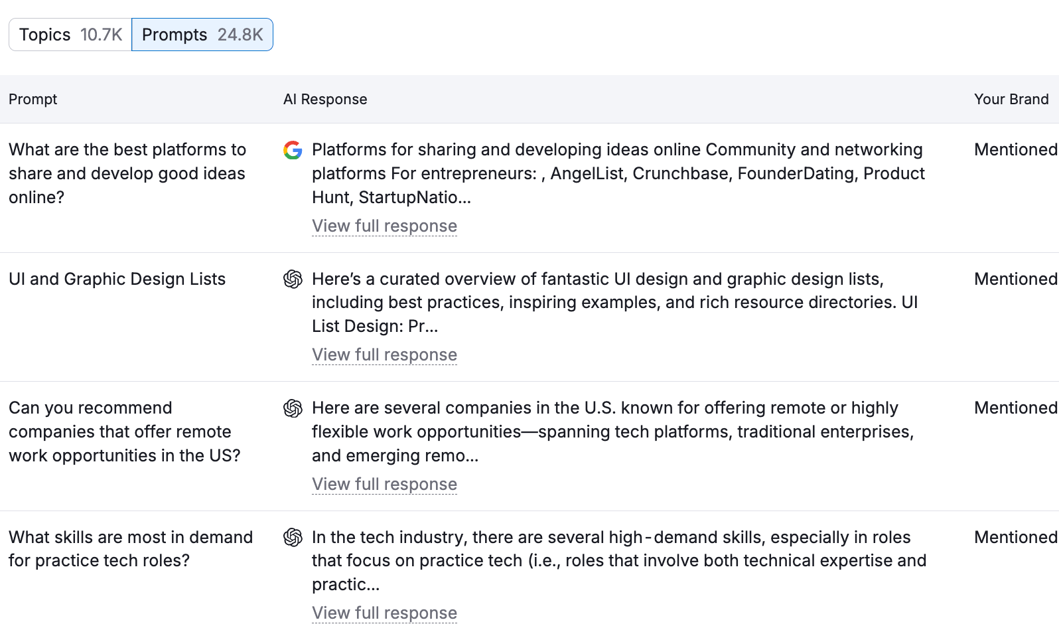
Task: Click the Google icon beside platforms response
Action: [x=293, y=150]
